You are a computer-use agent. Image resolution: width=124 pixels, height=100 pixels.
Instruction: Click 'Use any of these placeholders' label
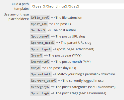(16, 16)
